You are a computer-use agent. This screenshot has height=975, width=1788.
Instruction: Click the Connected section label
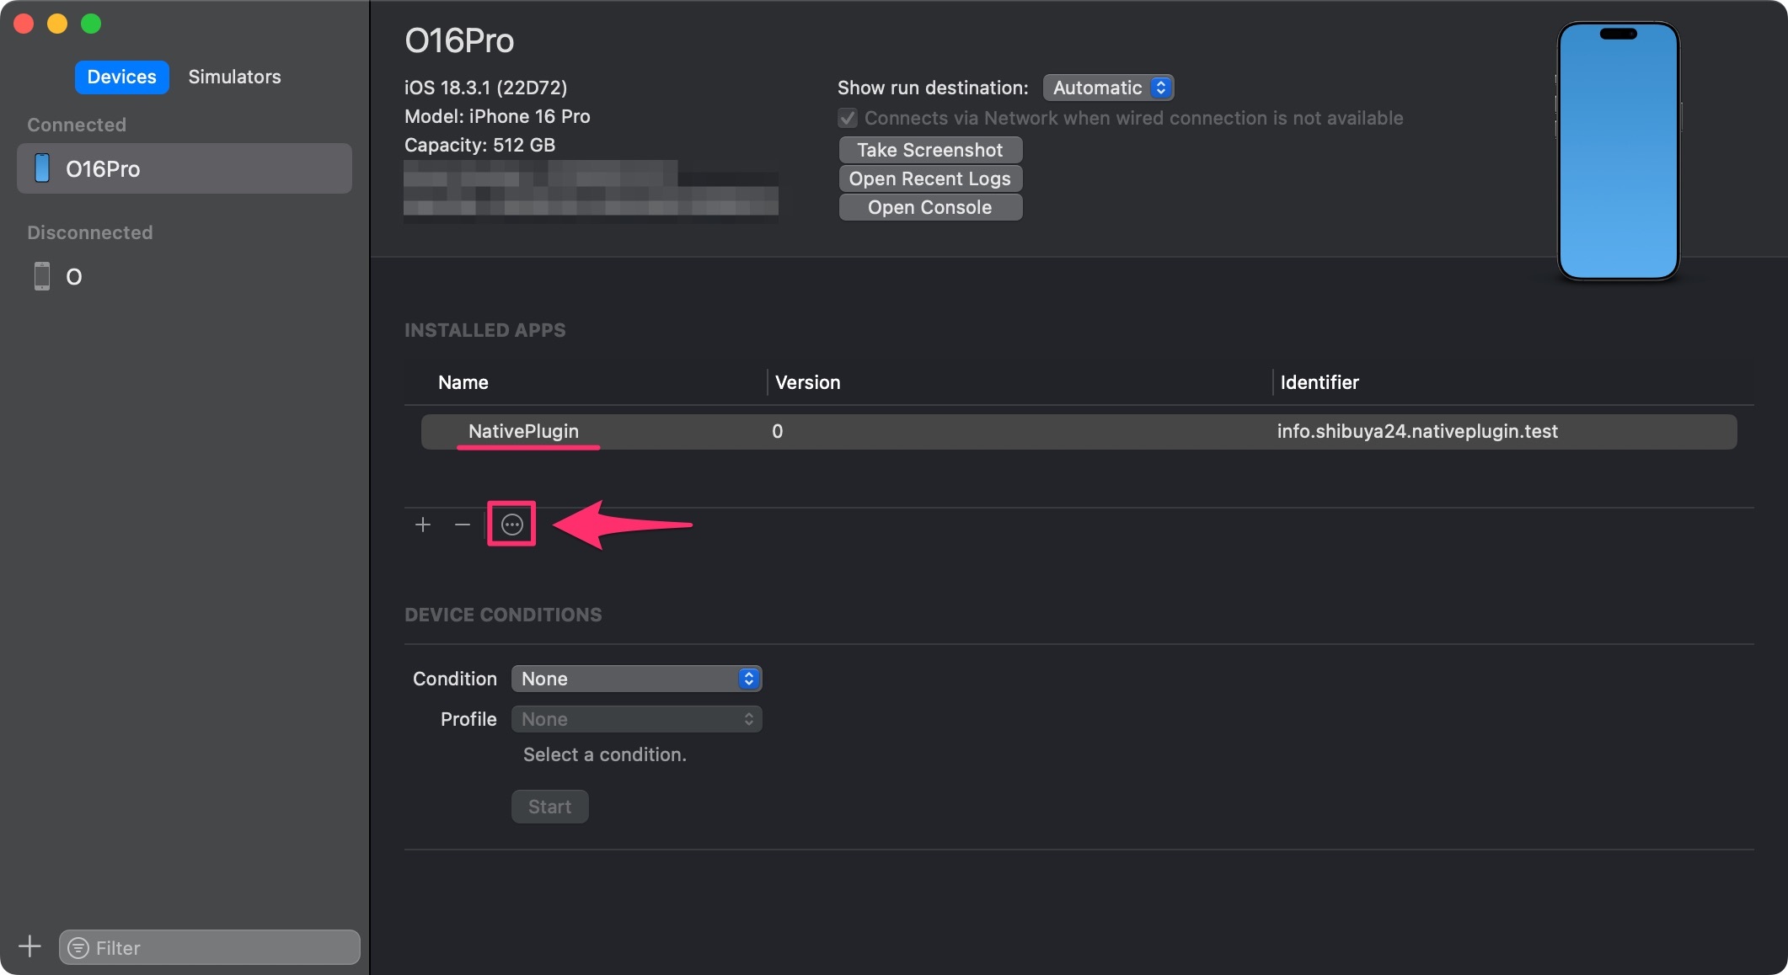click(x=77, y=125)
